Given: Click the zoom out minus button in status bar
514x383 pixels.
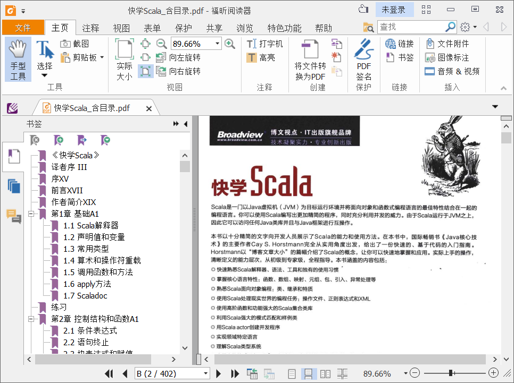Looking at the screenshot, I should tap(414, 373).
